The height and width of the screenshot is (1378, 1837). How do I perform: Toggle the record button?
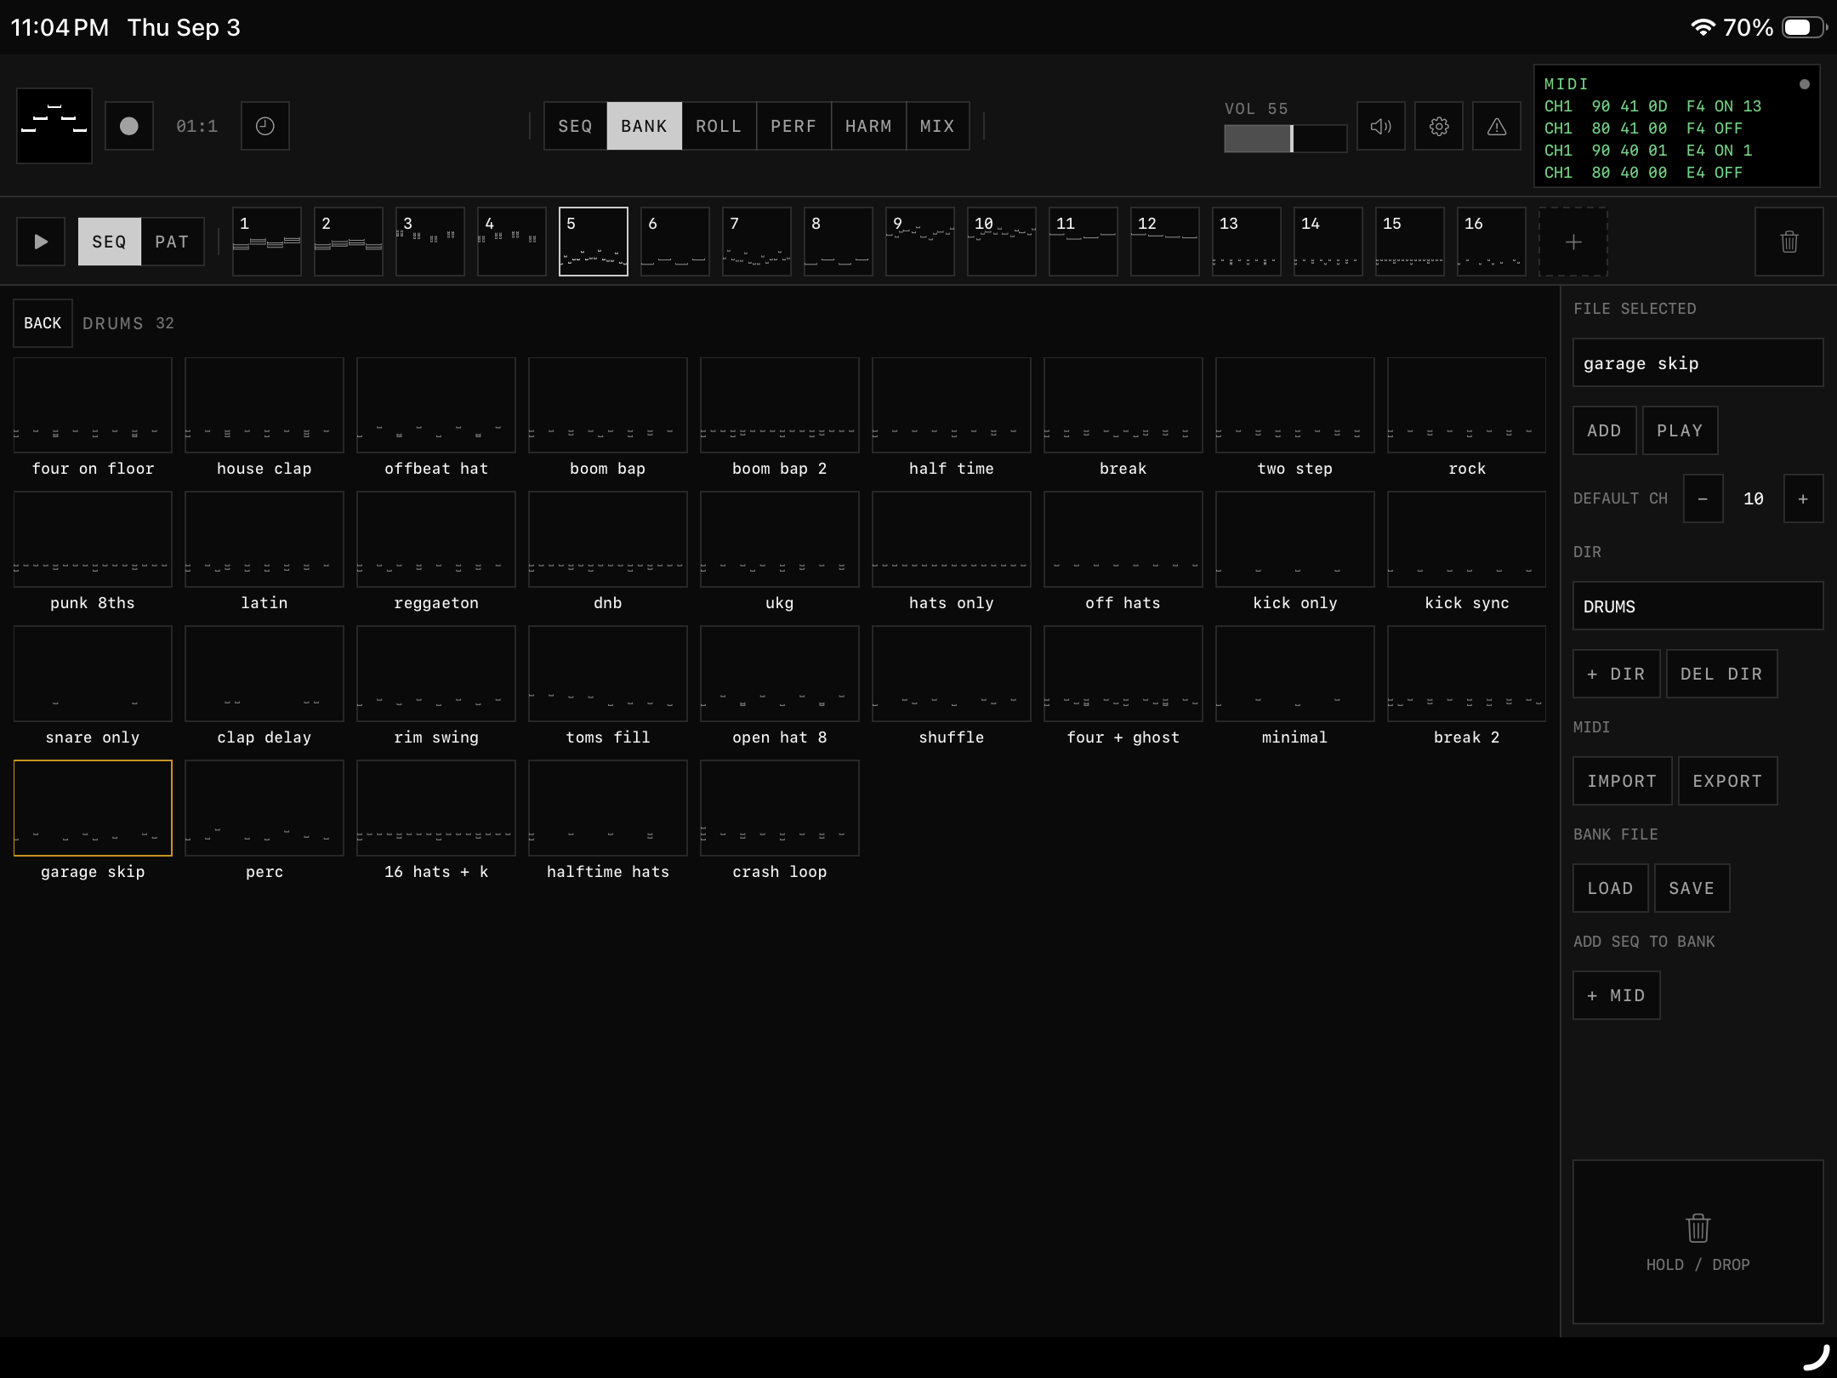pyautogui.click(x=129, y=126)
